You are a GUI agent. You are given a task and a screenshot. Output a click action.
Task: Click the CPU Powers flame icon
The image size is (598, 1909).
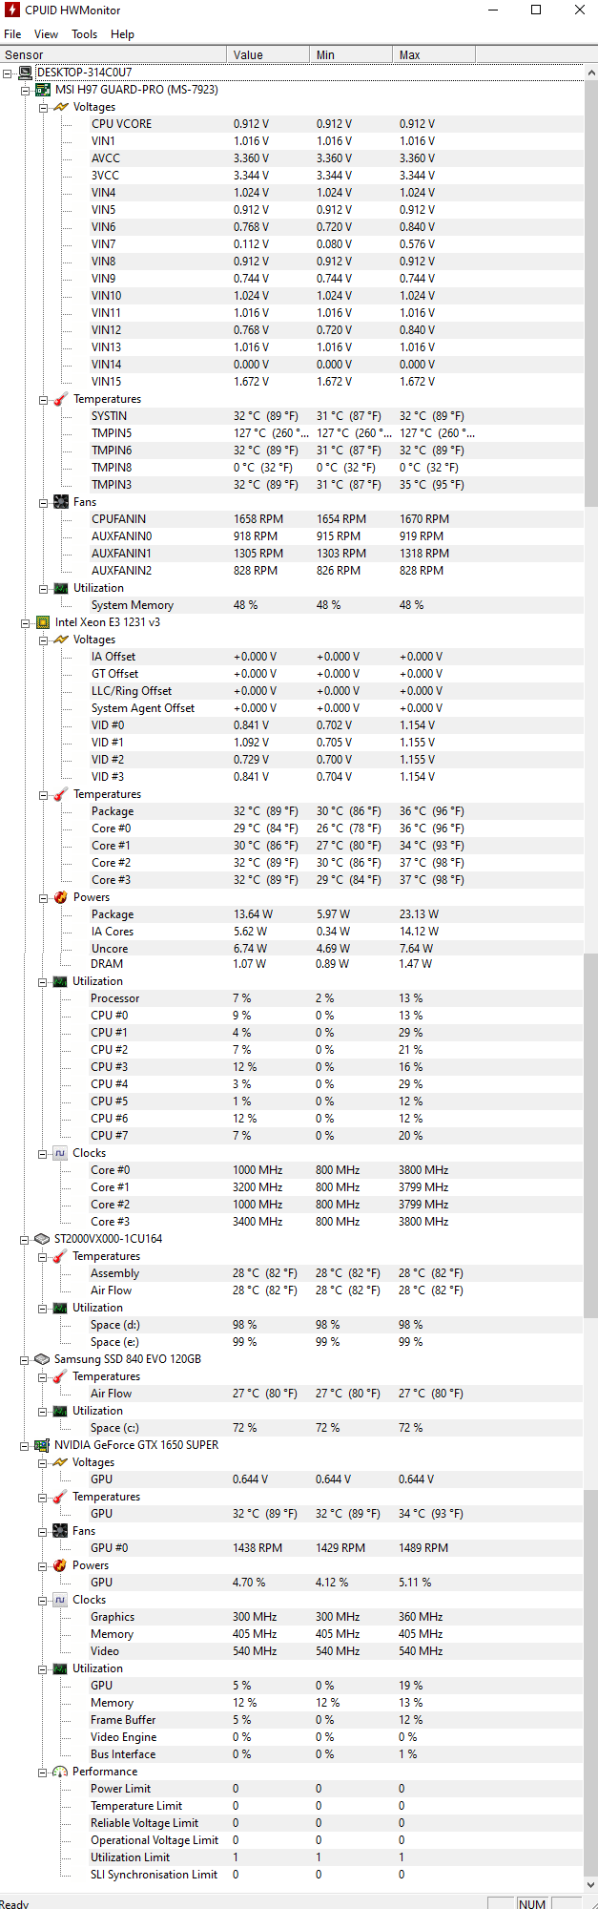(61, 897)
